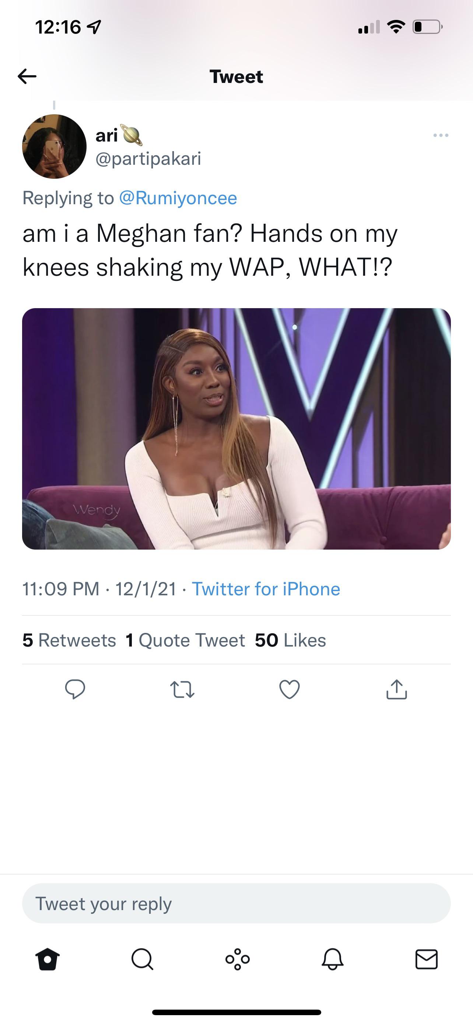Open the three-dot more options menu

[441, 136]
